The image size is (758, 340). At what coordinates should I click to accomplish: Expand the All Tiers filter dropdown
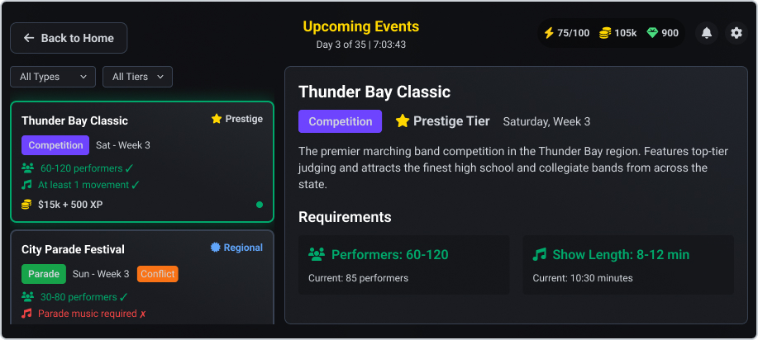point(137,77)
